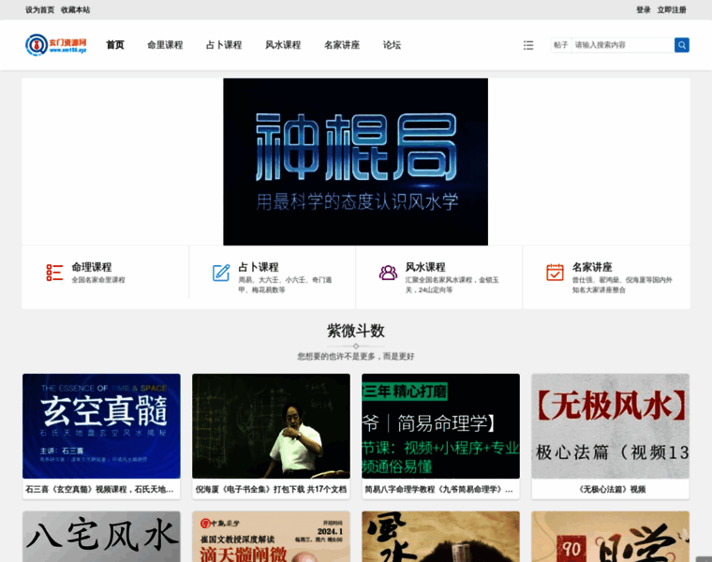Go to the 论坛 menu item
The image size is (712, 562).
click(392, 45)
